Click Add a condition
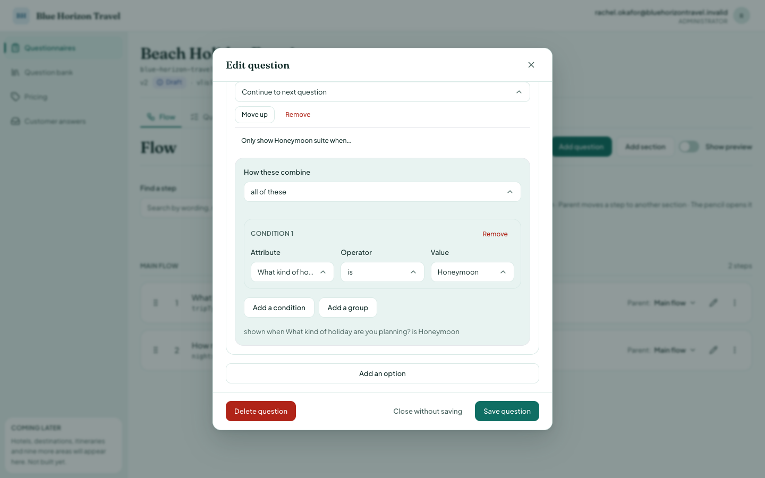 tap(279, 308)
